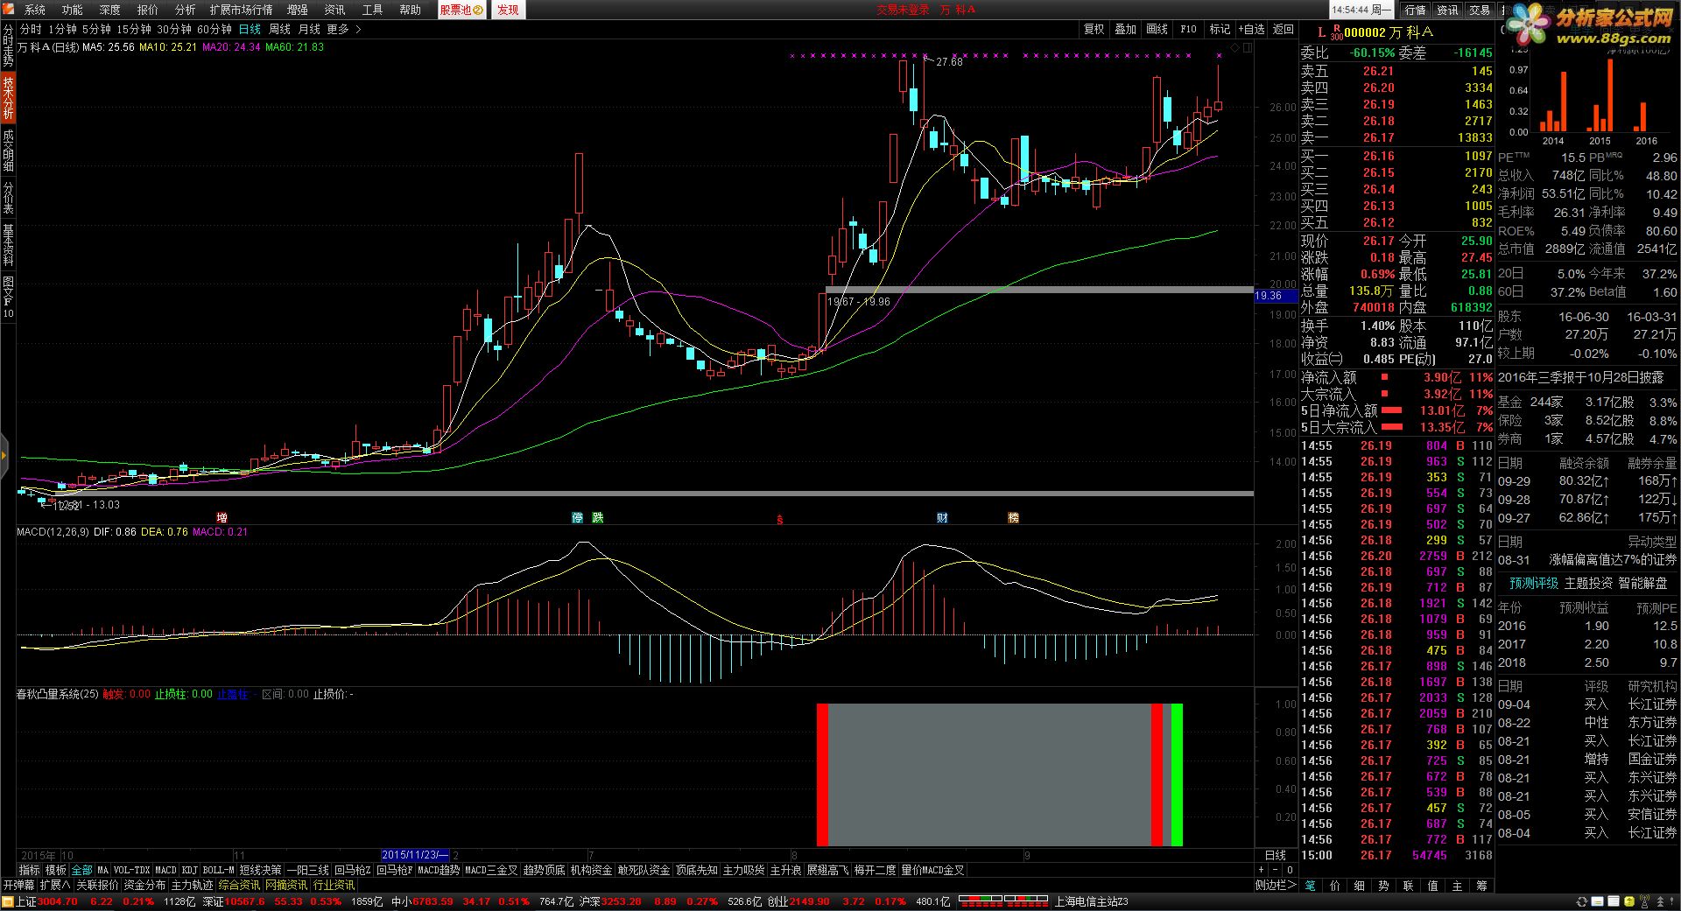Open the 分价表 sidebar tab
Image resolution: width=1681 pixels, height=911 pixels.
coord(8,198)
